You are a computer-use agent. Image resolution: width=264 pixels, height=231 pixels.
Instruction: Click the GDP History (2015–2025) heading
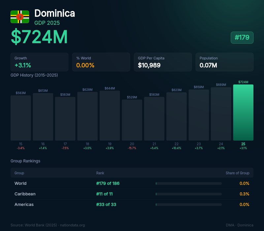click(x=34, y=75)
